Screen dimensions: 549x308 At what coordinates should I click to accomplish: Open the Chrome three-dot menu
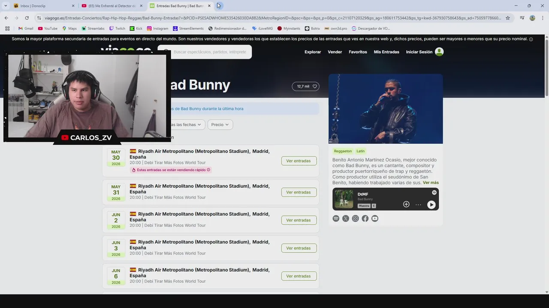[542, 18]
